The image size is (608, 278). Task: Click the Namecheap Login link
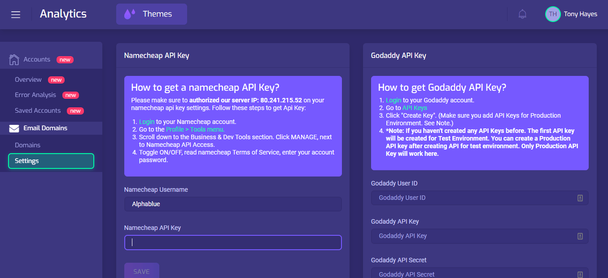tap(147, 122)
